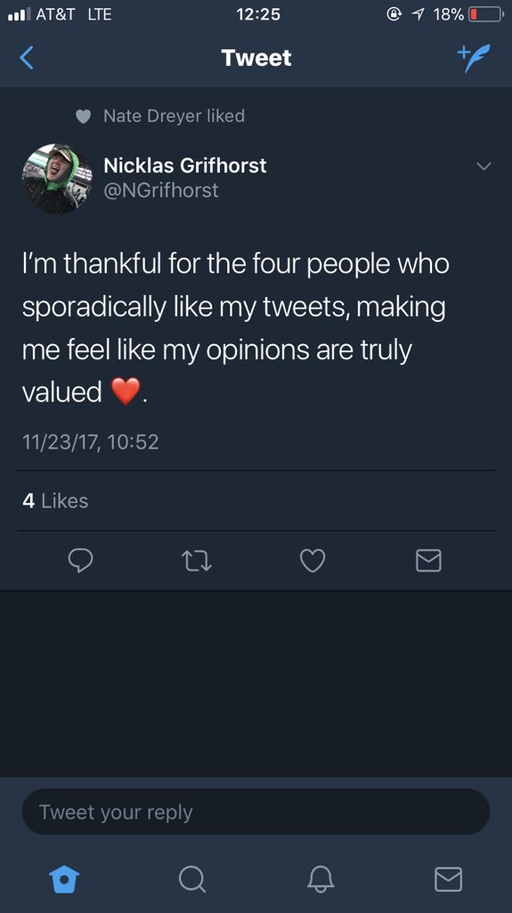Open compose new tweet feather icon
Viewport: 512px width, 913px height.
[x=474, y=58]
